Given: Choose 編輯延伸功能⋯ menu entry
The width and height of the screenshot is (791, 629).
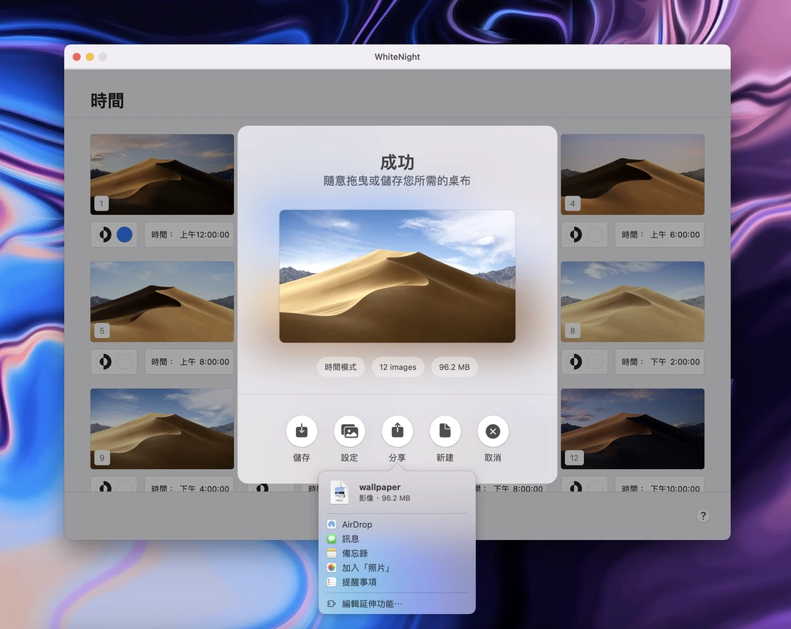Looking at the screenshot, I should point(397,604).
